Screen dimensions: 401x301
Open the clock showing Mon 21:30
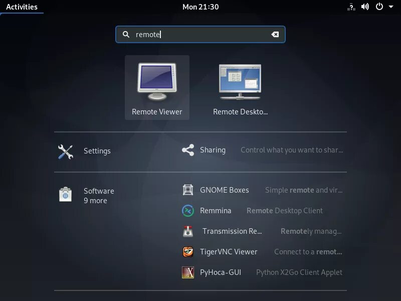coord(200,7)
